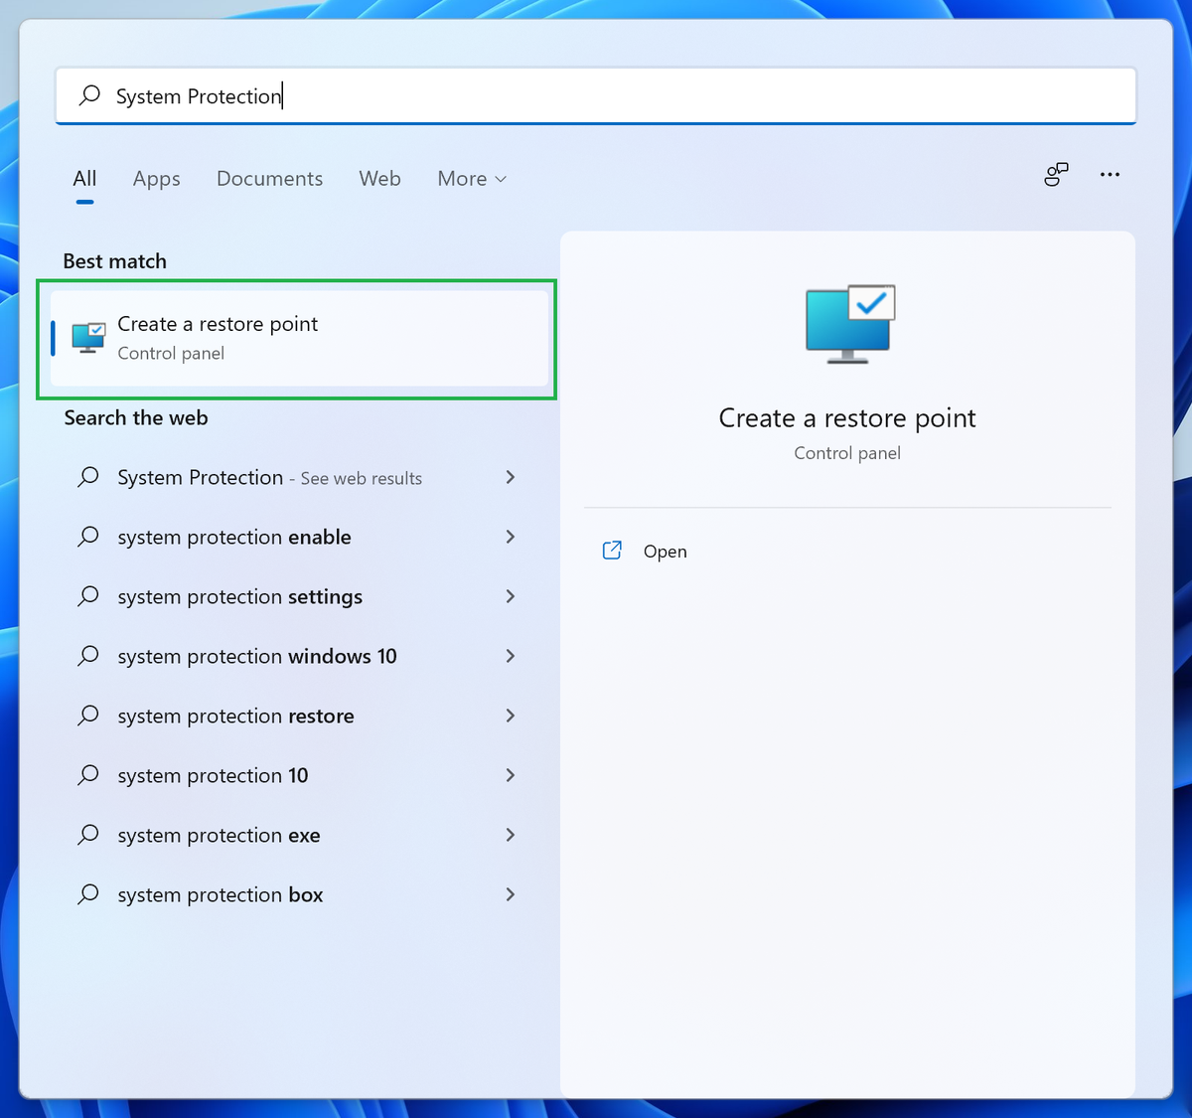Open the ellipsis options menu at top right

[1110, 174]
